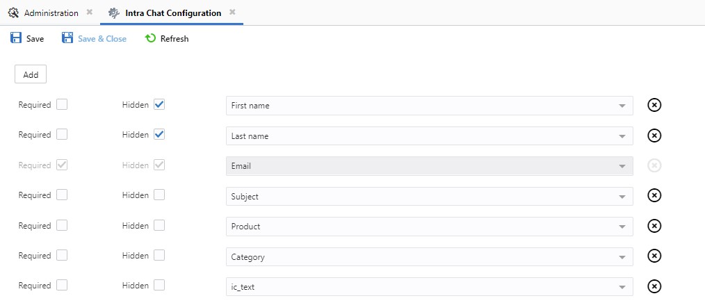Screen dimensions: 705x303
Task: Click the disabled Required checkbox for Email
Action: click(x=62, y=165)
